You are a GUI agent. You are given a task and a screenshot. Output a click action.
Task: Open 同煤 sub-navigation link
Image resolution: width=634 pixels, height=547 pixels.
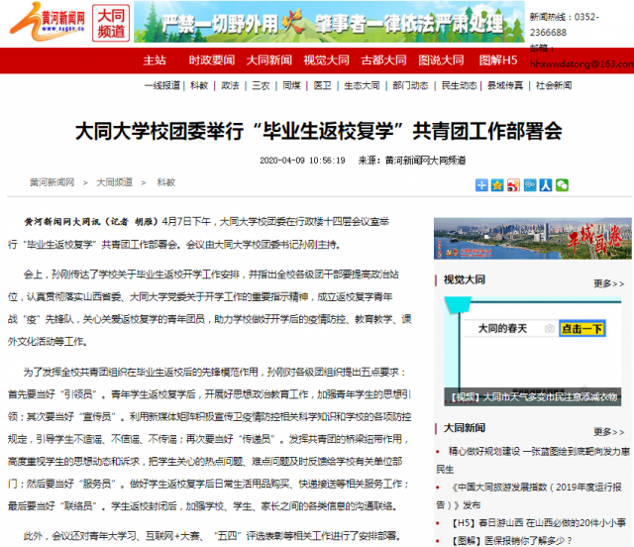coord(291,85)
